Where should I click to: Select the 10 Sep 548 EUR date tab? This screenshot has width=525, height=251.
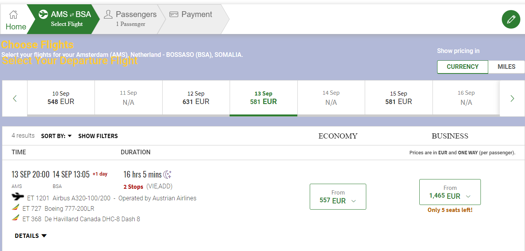coord(61,98)
